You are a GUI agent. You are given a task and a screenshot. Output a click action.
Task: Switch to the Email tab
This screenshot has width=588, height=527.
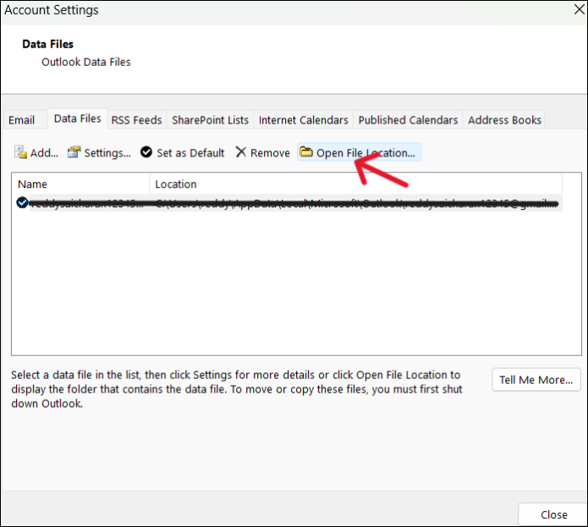tap(22, 120)
